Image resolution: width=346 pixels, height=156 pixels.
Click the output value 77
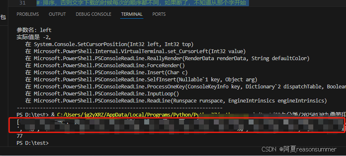pos(19,136)
